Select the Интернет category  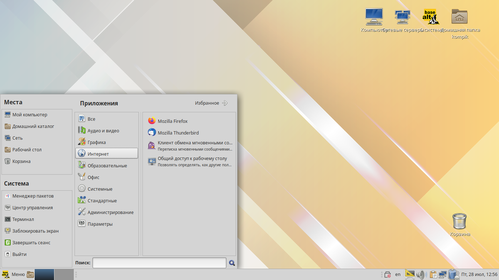[106, 153]
